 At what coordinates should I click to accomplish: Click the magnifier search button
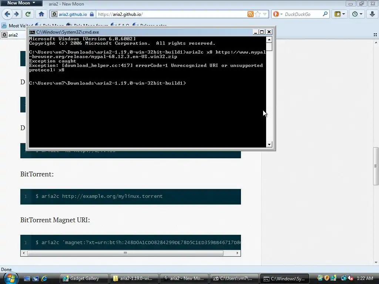[x=325, y=14]
